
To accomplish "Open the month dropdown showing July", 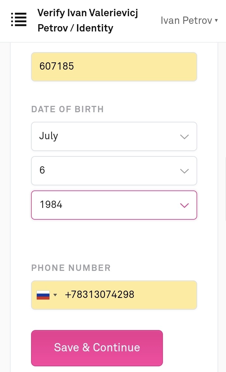I will click(x=114, y=136).
